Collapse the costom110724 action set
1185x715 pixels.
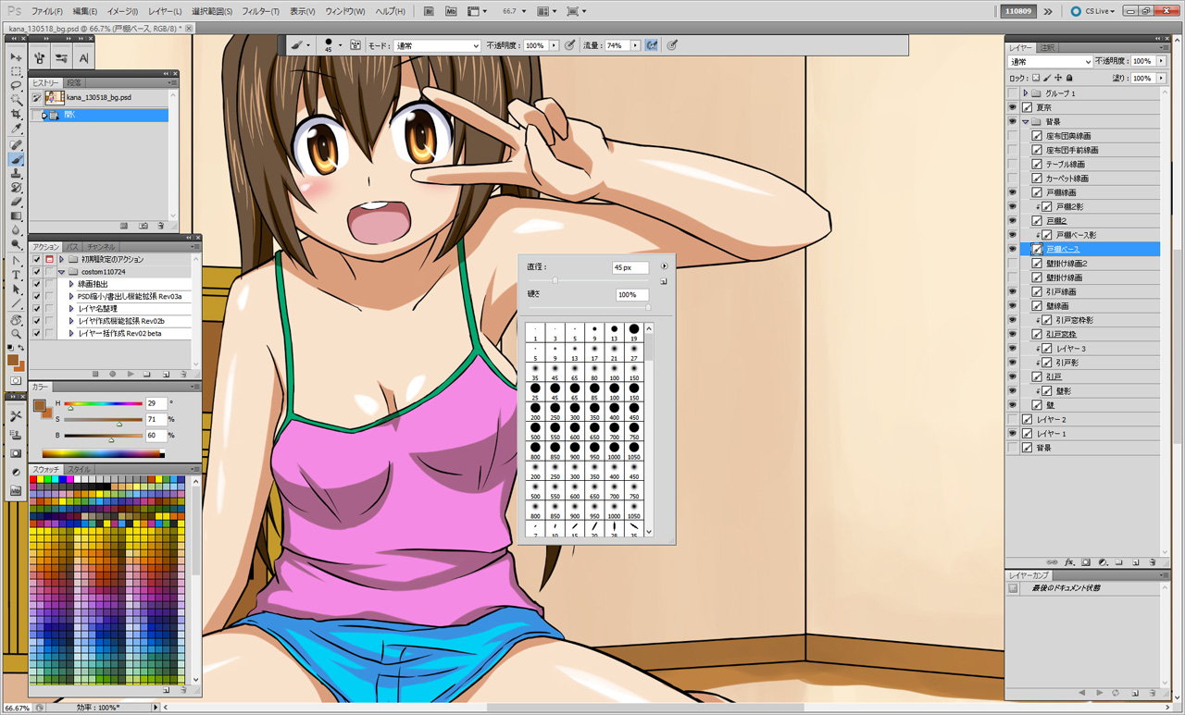[x=61, y=272]
